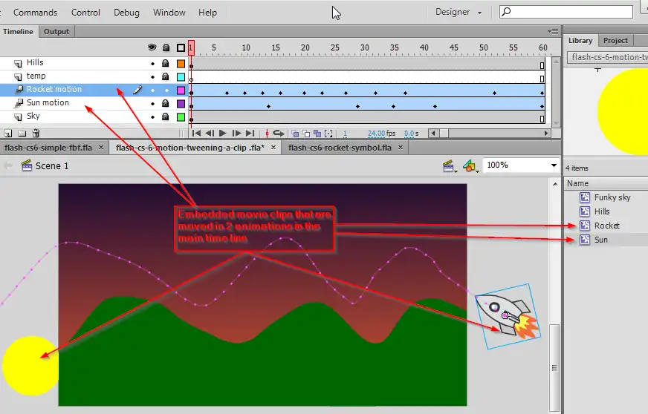Click the Loop playback icon
The image size is (648, 414).
(279, 134)
